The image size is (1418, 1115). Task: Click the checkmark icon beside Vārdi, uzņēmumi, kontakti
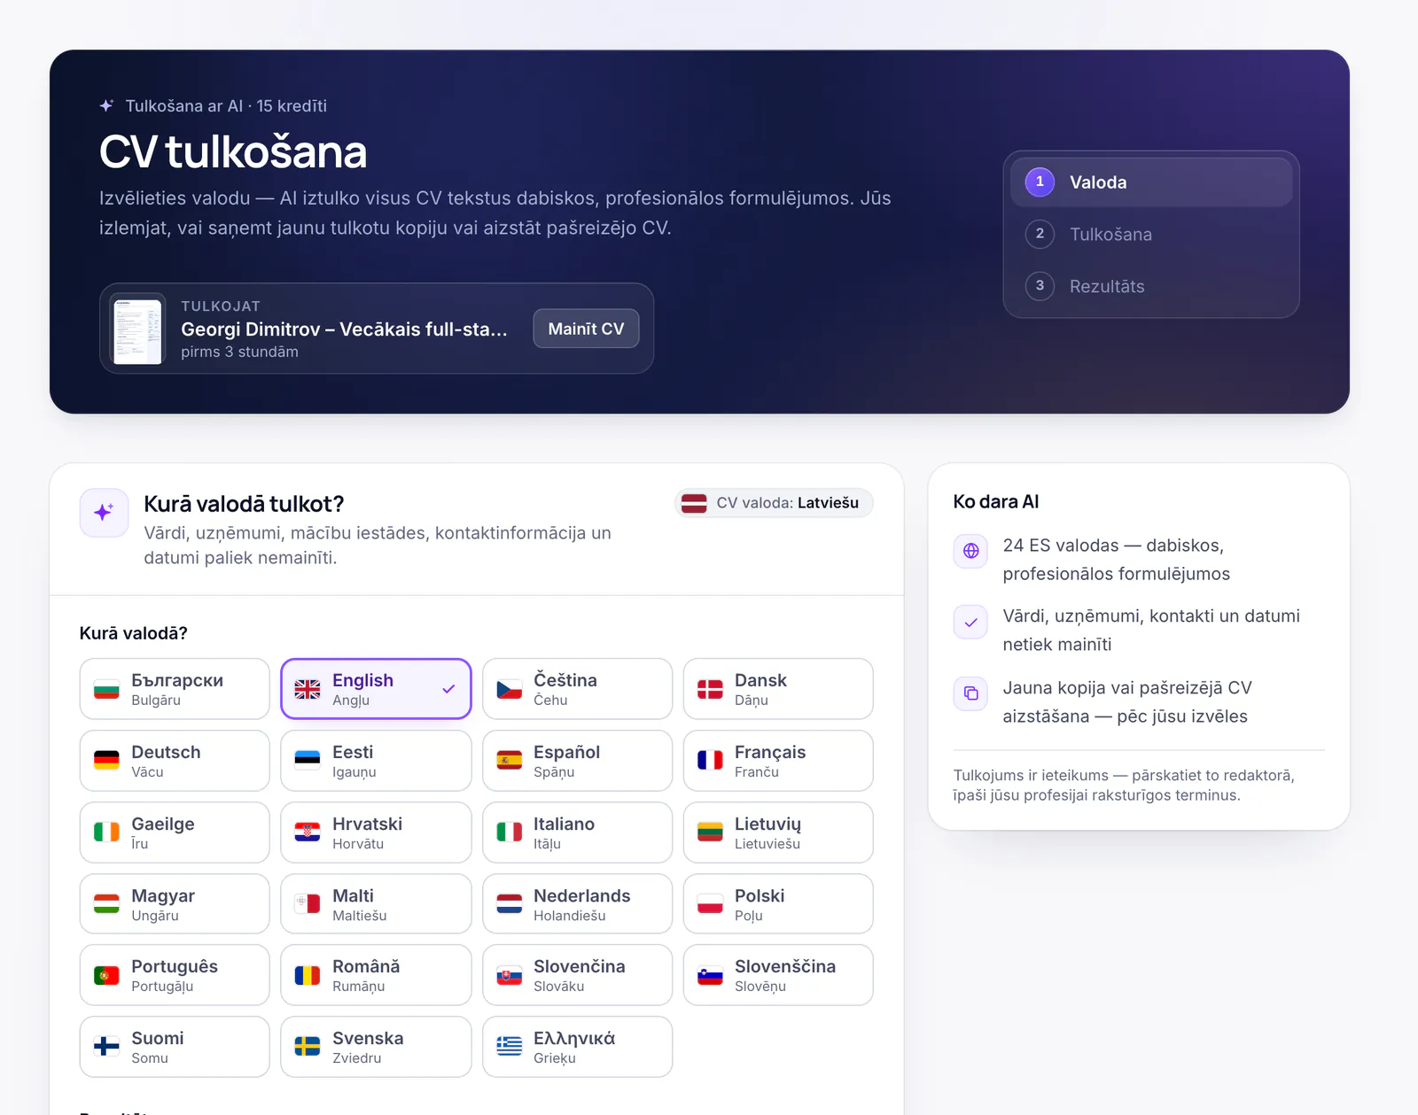pyautogui.click(x=970, y=623)
